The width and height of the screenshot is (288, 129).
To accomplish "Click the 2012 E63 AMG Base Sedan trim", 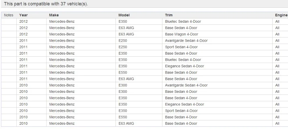I will tap(181, 28).
